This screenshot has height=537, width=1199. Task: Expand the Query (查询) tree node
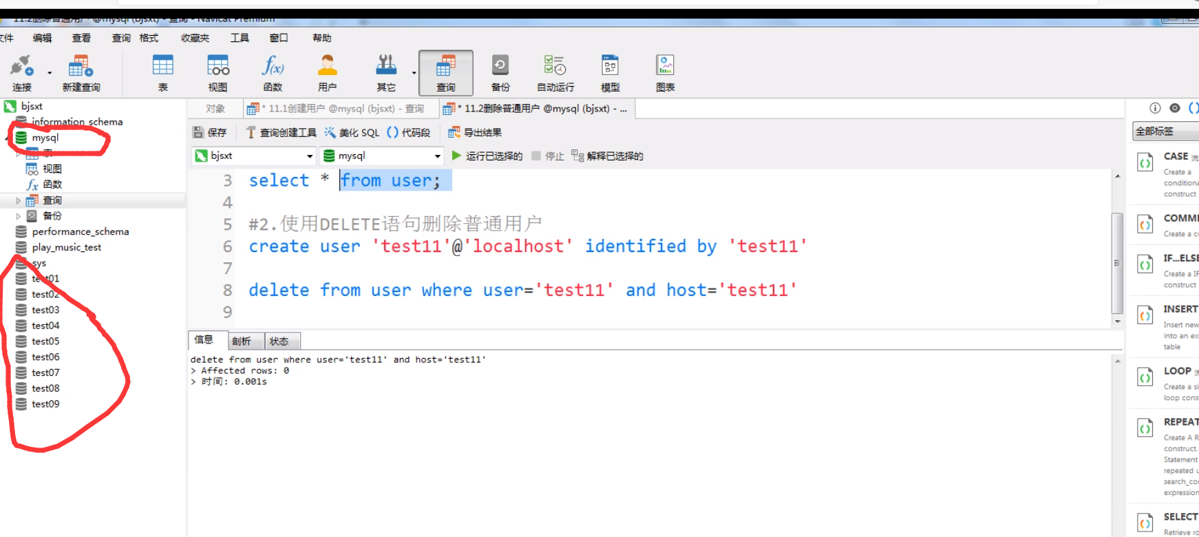coord(19,200)
